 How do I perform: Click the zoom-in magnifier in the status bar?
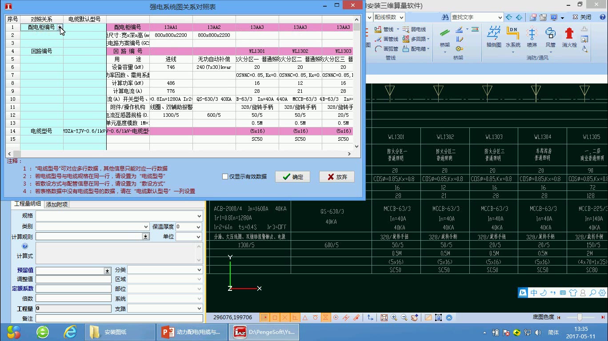[x=395, y=317]
